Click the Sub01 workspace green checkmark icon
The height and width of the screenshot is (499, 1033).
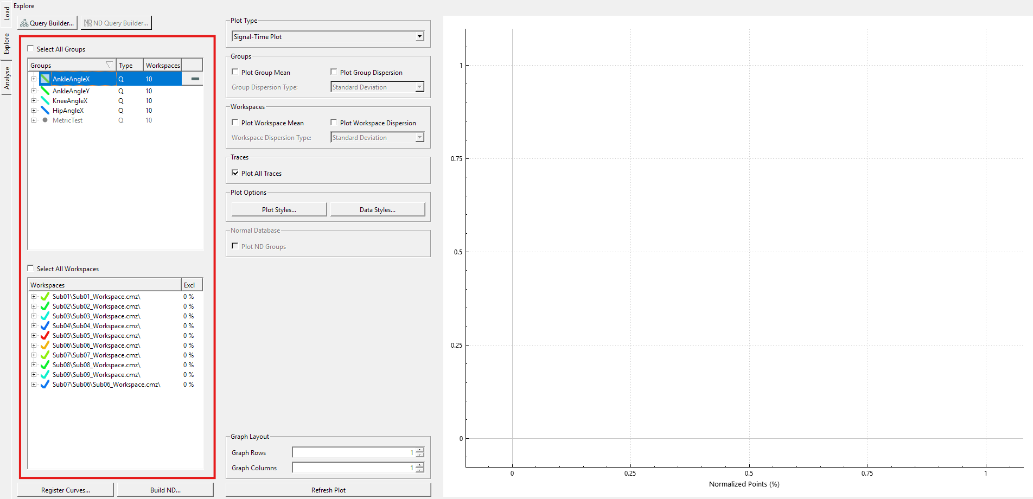click(x=45, y=297)
